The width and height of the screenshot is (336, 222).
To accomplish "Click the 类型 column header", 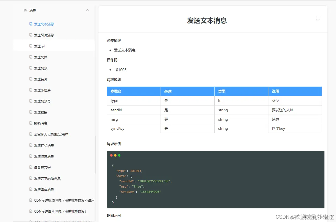I will 241,91.
